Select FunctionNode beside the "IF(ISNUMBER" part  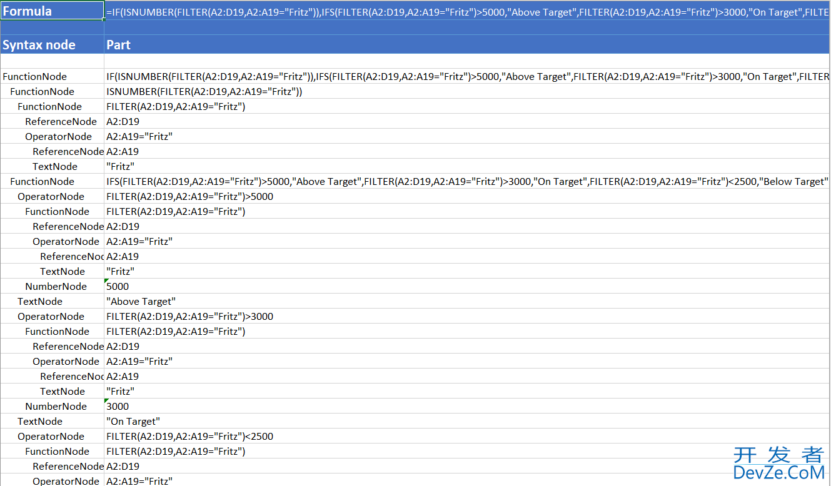click(52, 76)
